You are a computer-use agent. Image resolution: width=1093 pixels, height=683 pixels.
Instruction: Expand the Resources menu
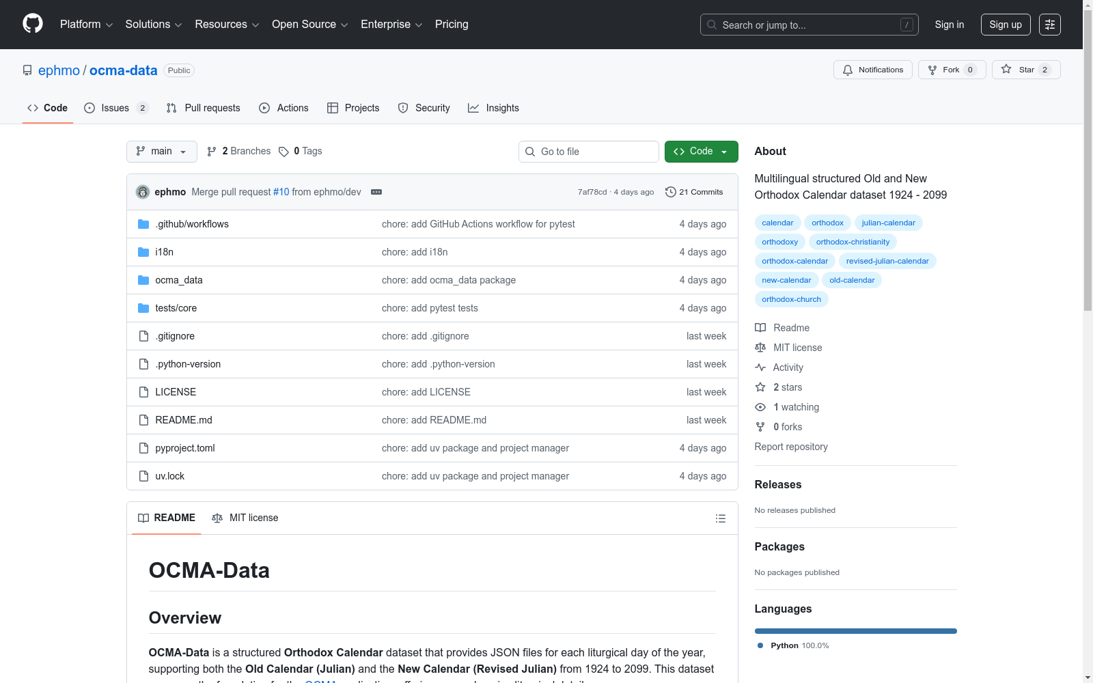coord(227,25)
